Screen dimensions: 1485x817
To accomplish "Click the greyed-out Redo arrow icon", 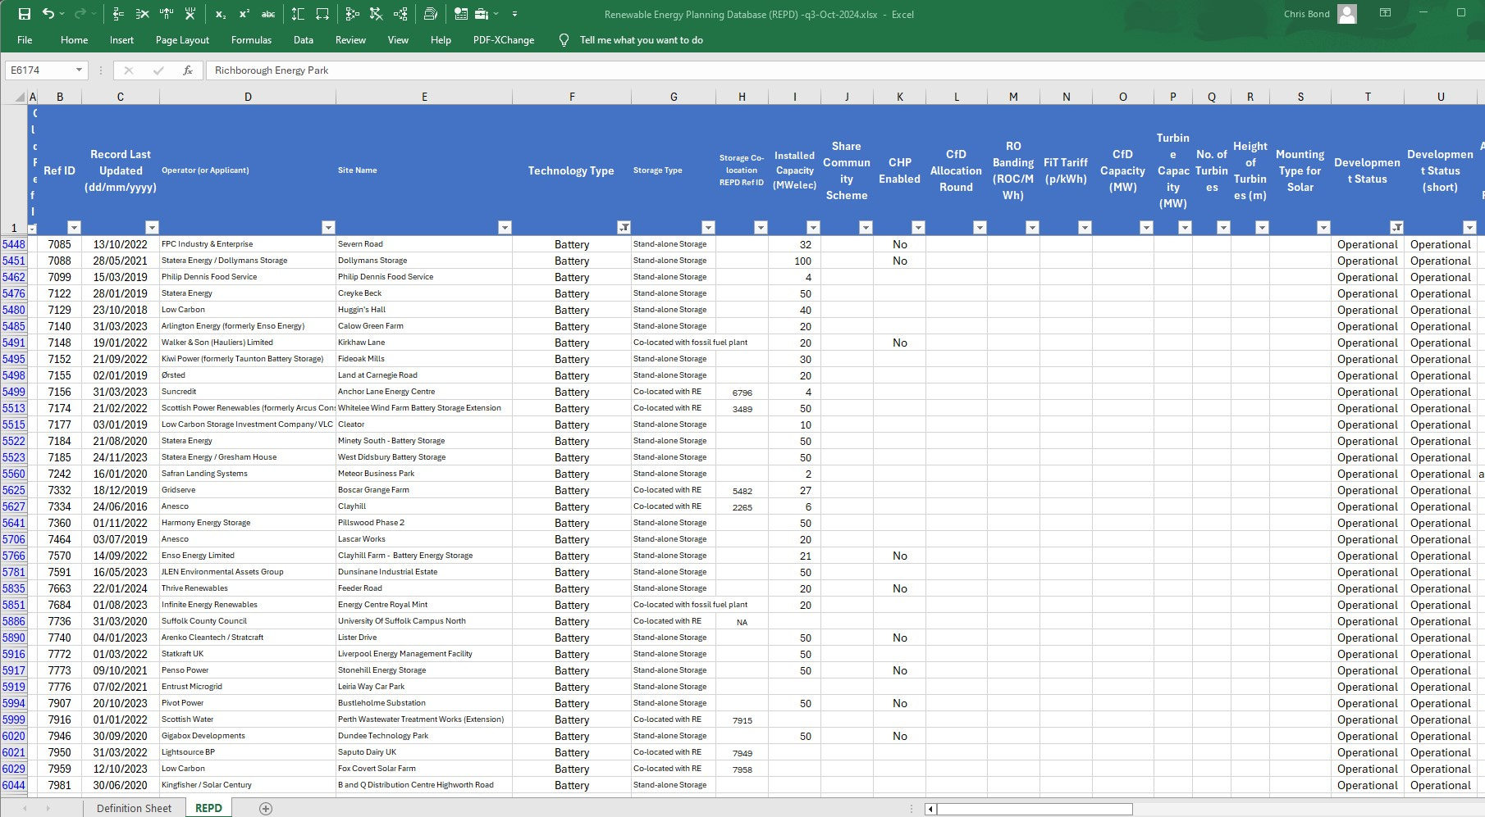I will pos(80,14).
